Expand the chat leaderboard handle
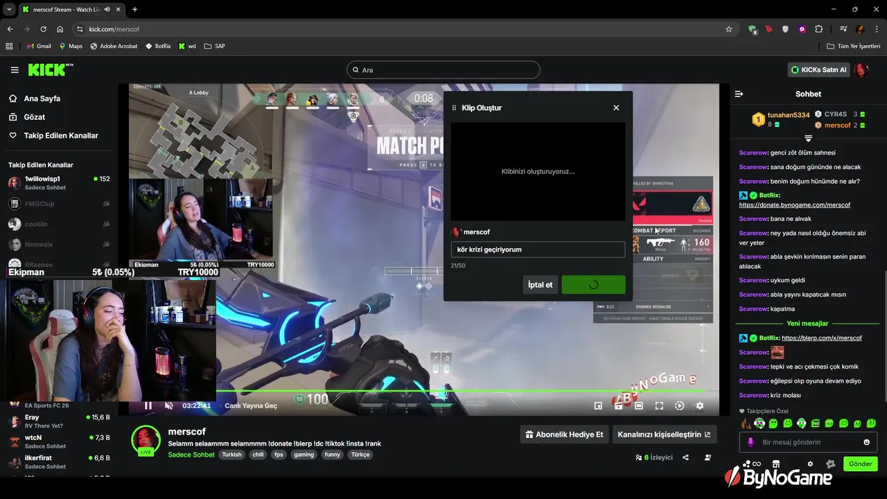Screen dimensions: 887x499 point(808,139)
